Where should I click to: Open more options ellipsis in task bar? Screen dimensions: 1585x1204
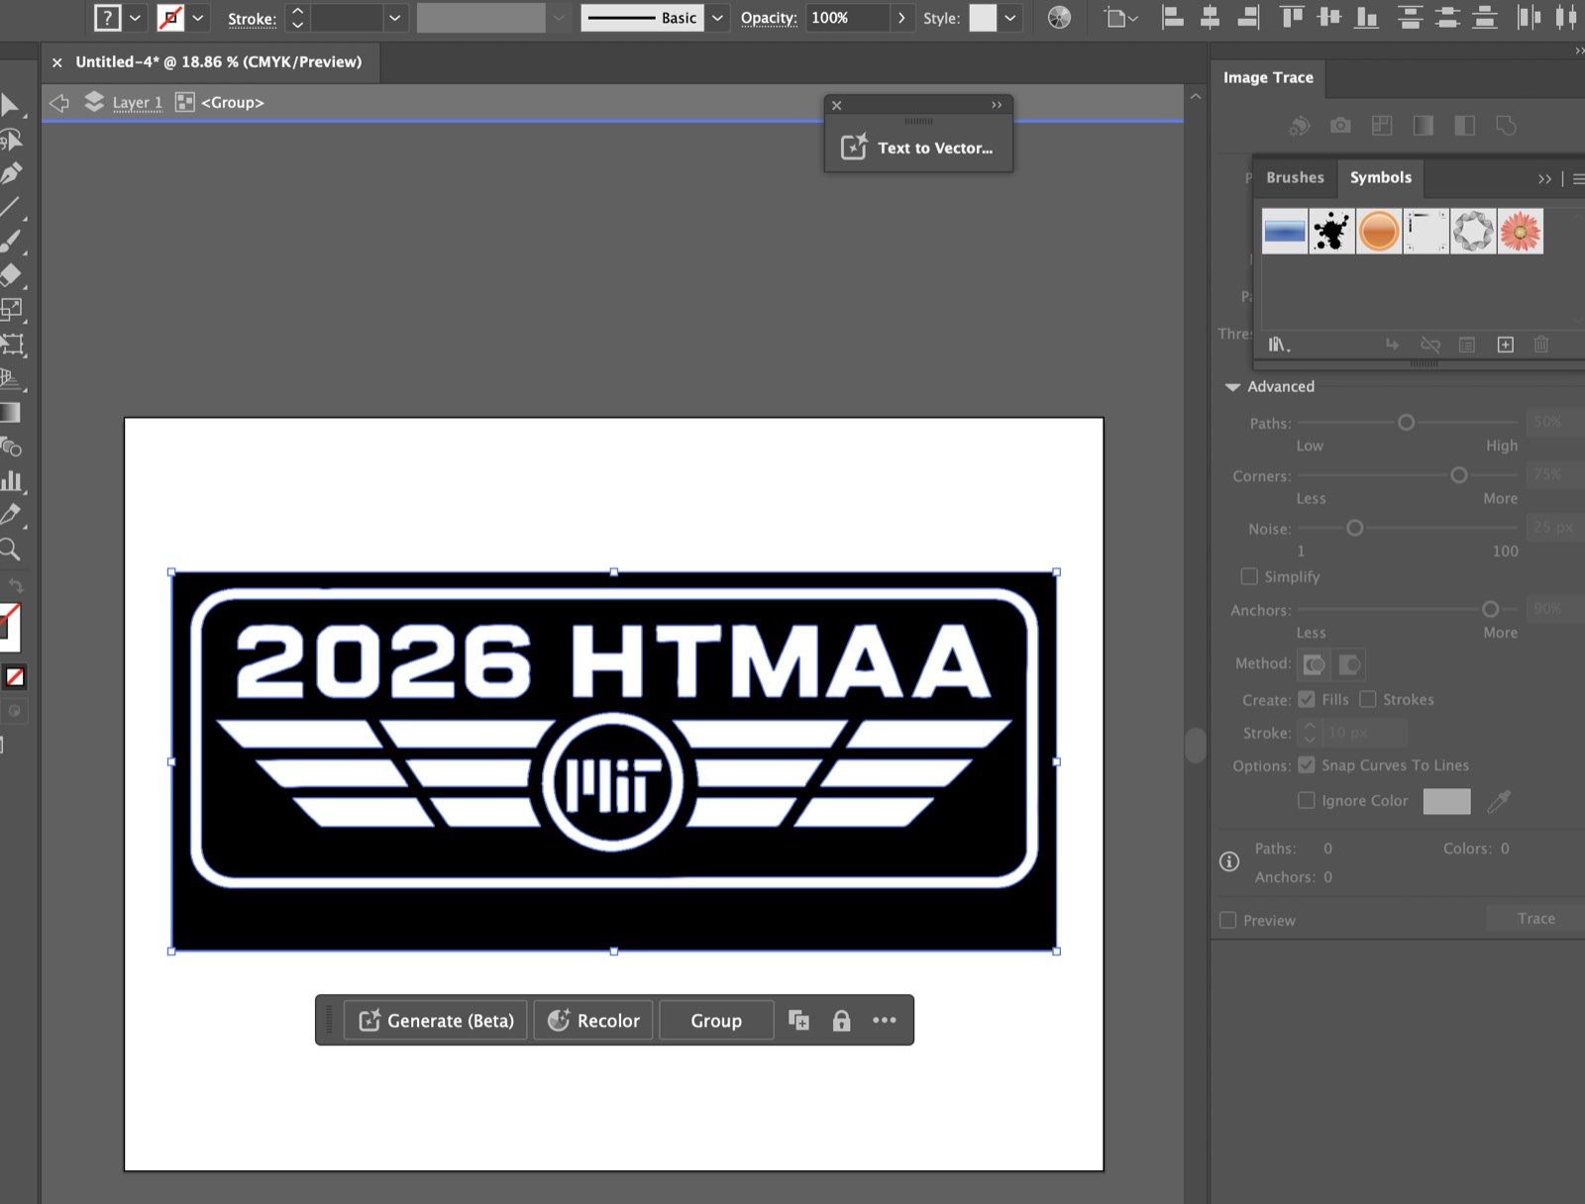885,1020
